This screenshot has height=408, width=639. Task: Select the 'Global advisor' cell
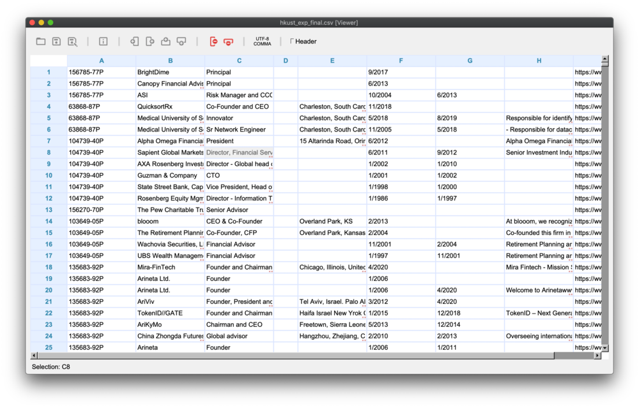coord(239,336)
